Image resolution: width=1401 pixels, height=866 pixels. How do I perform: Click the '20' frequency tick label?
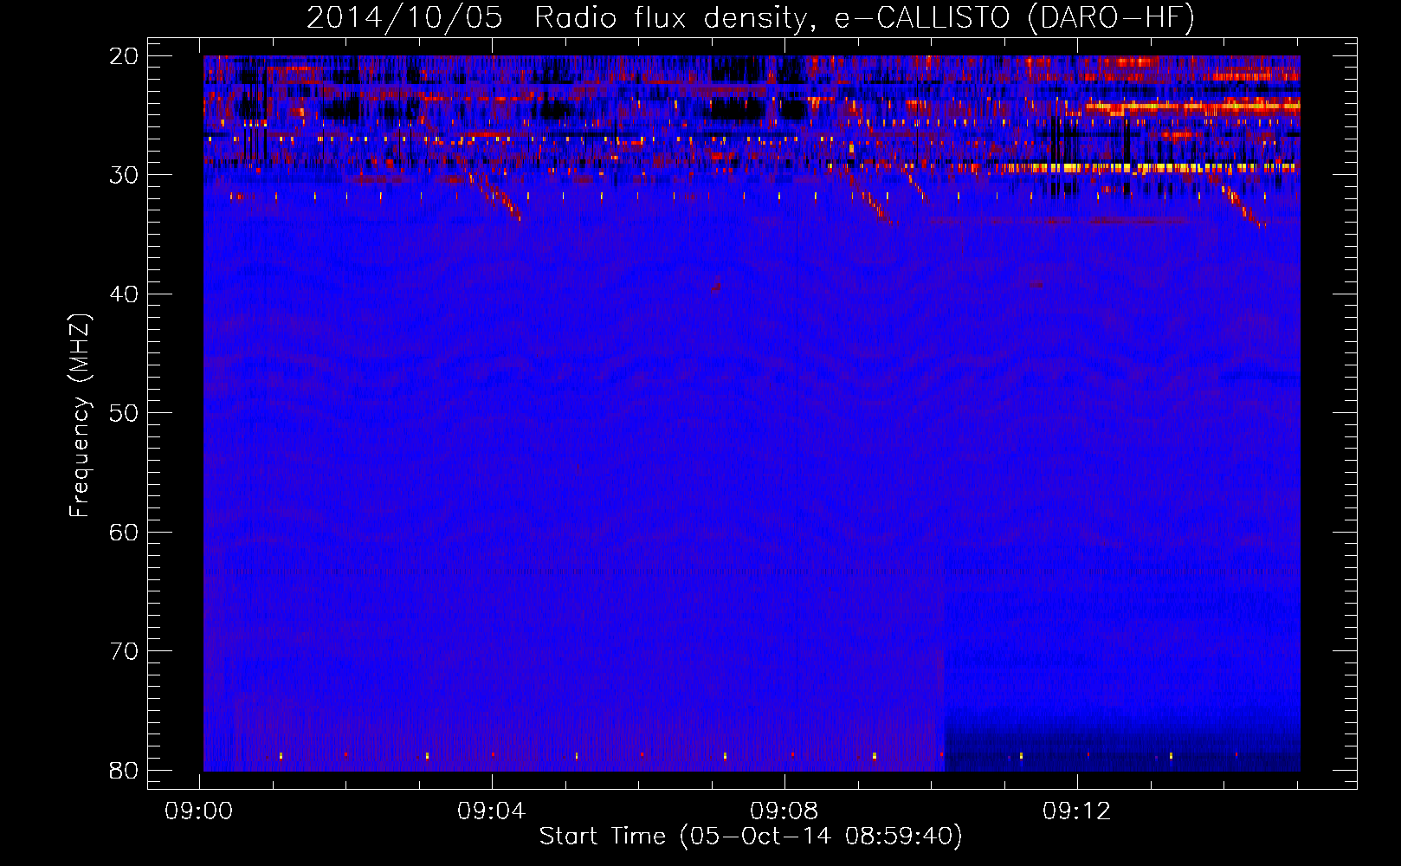click(125, 56)
